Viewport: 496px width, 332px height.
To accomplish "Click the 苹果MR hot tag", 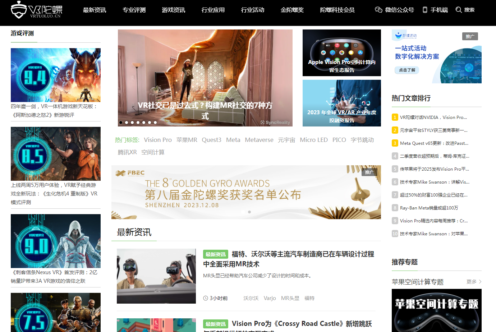I will coord(187,140).
